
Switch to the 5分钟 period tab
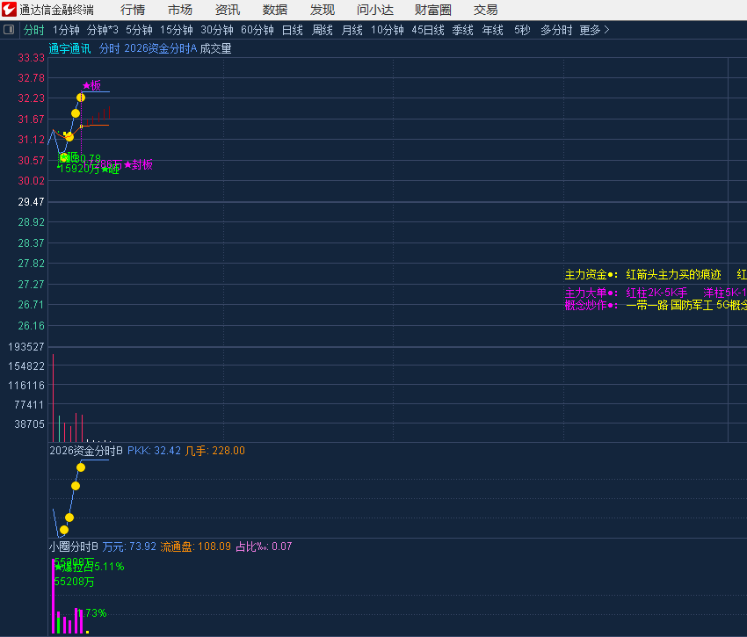click(x=139, y=30)
